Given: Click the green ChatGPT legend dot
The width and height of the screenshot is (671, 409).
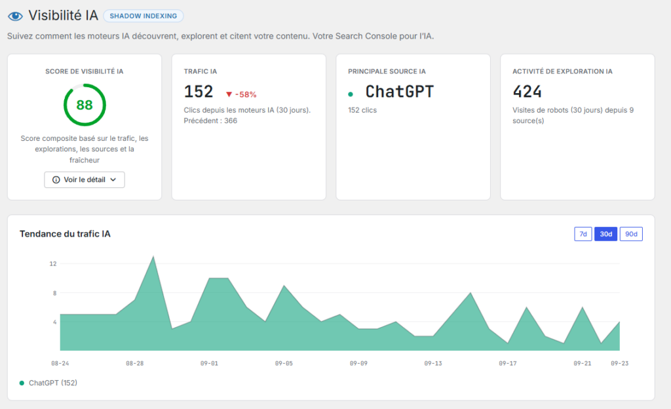Looking at the screenshot, I should (x=22, y=383).
